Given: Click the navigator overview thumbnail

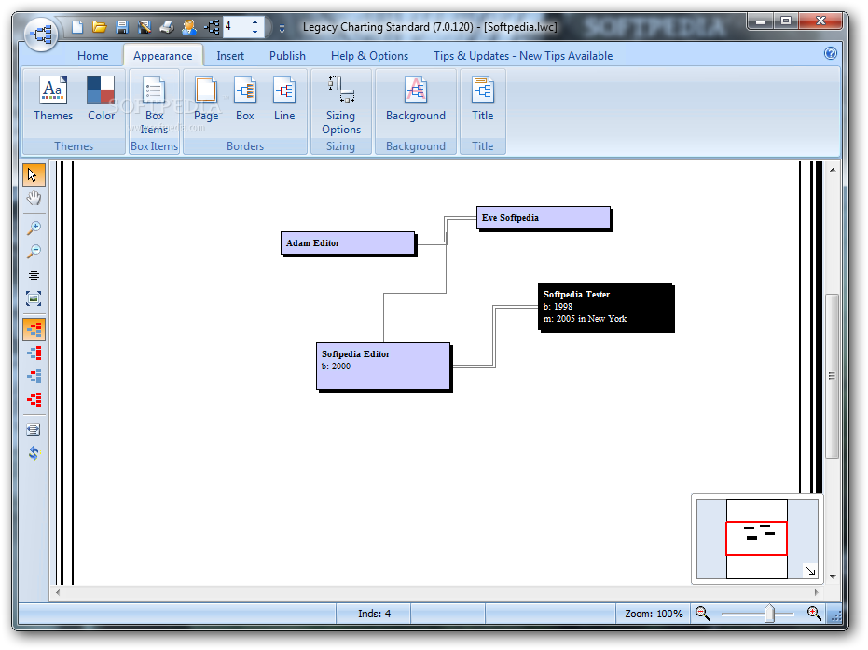Looking at the screenshot, I should pyautogui.click(x=757, y=539).
